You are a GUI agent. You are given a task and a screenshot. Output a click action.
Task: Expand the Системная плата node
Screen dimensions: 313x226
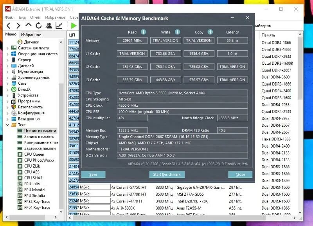coord(7,48)
